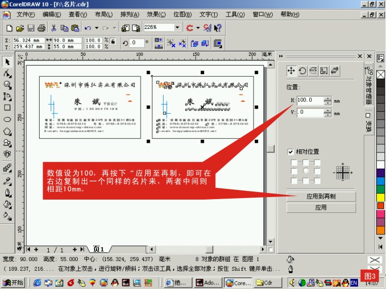Select the middle-left anchor checkbox
The image size is (386, 289).
point(294,171)
